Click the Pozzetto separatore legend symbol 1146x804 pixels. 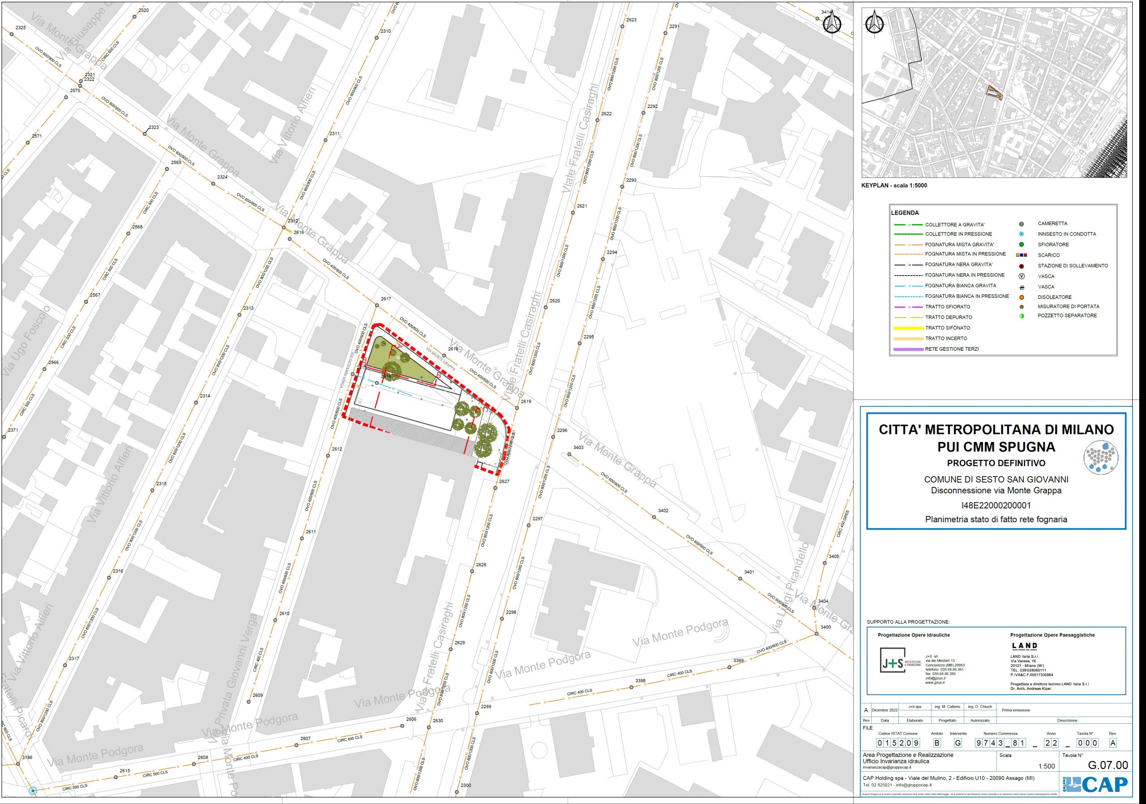tap(1022, 316)
